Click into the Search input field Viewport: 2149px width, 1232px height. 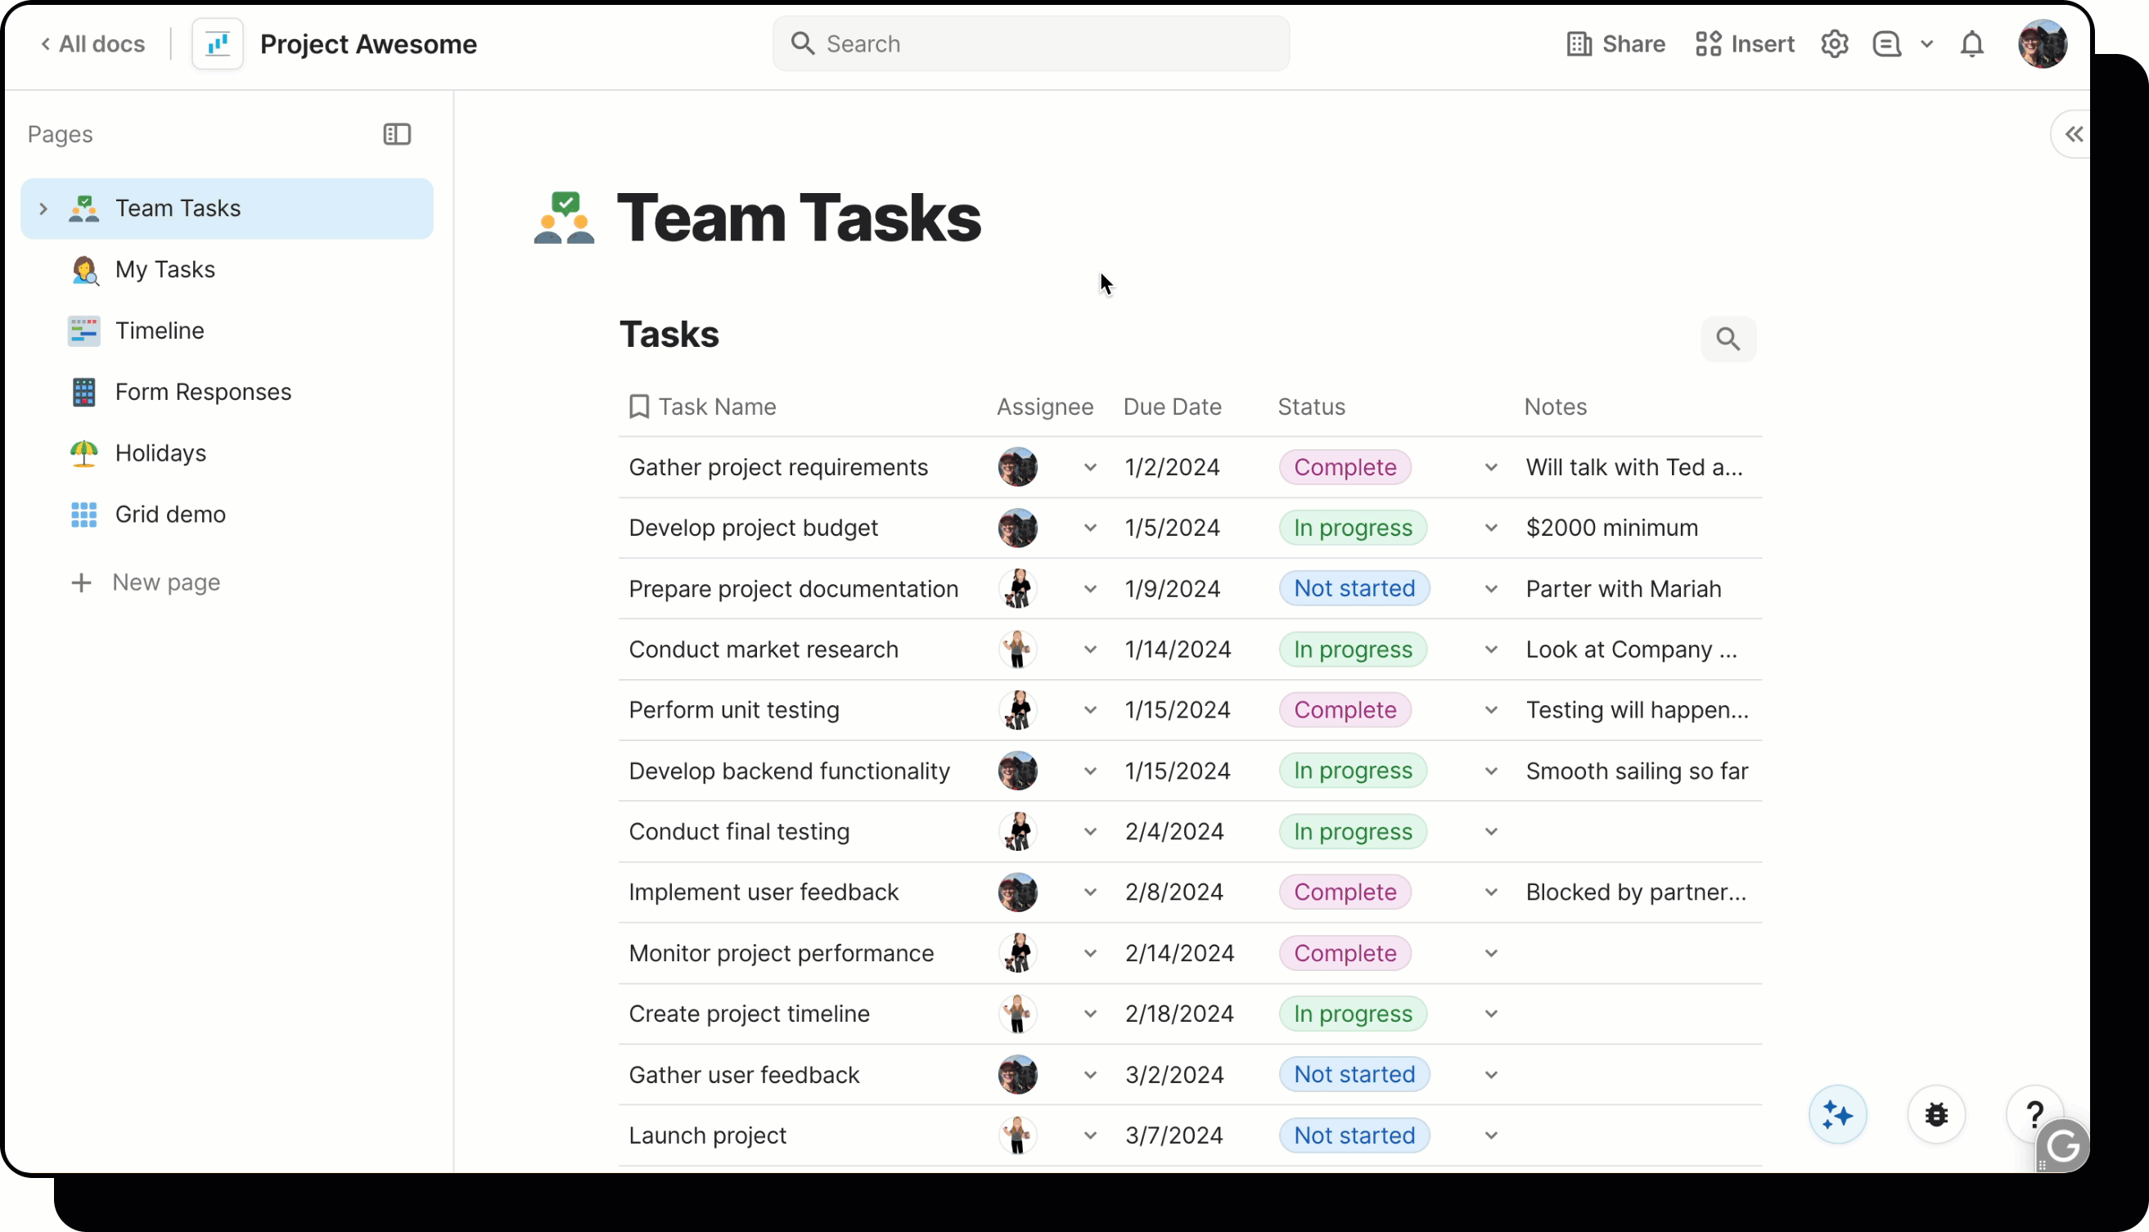1030,44
